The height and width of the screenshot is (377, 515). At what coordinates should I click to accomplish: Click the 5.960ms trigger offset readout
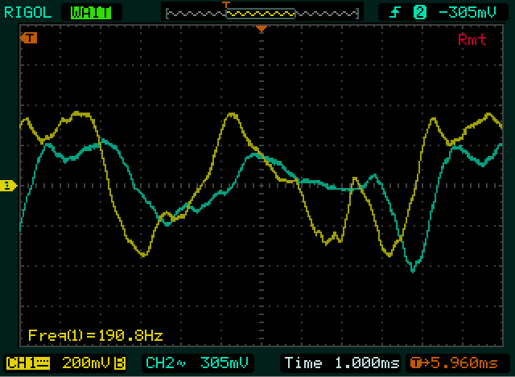pyautogui.click(x=460, y=362)
